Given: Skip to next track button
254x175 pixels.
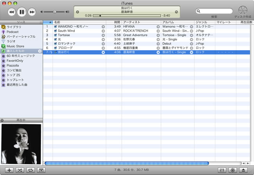Looking at the screenshot, I should point(32,12).
